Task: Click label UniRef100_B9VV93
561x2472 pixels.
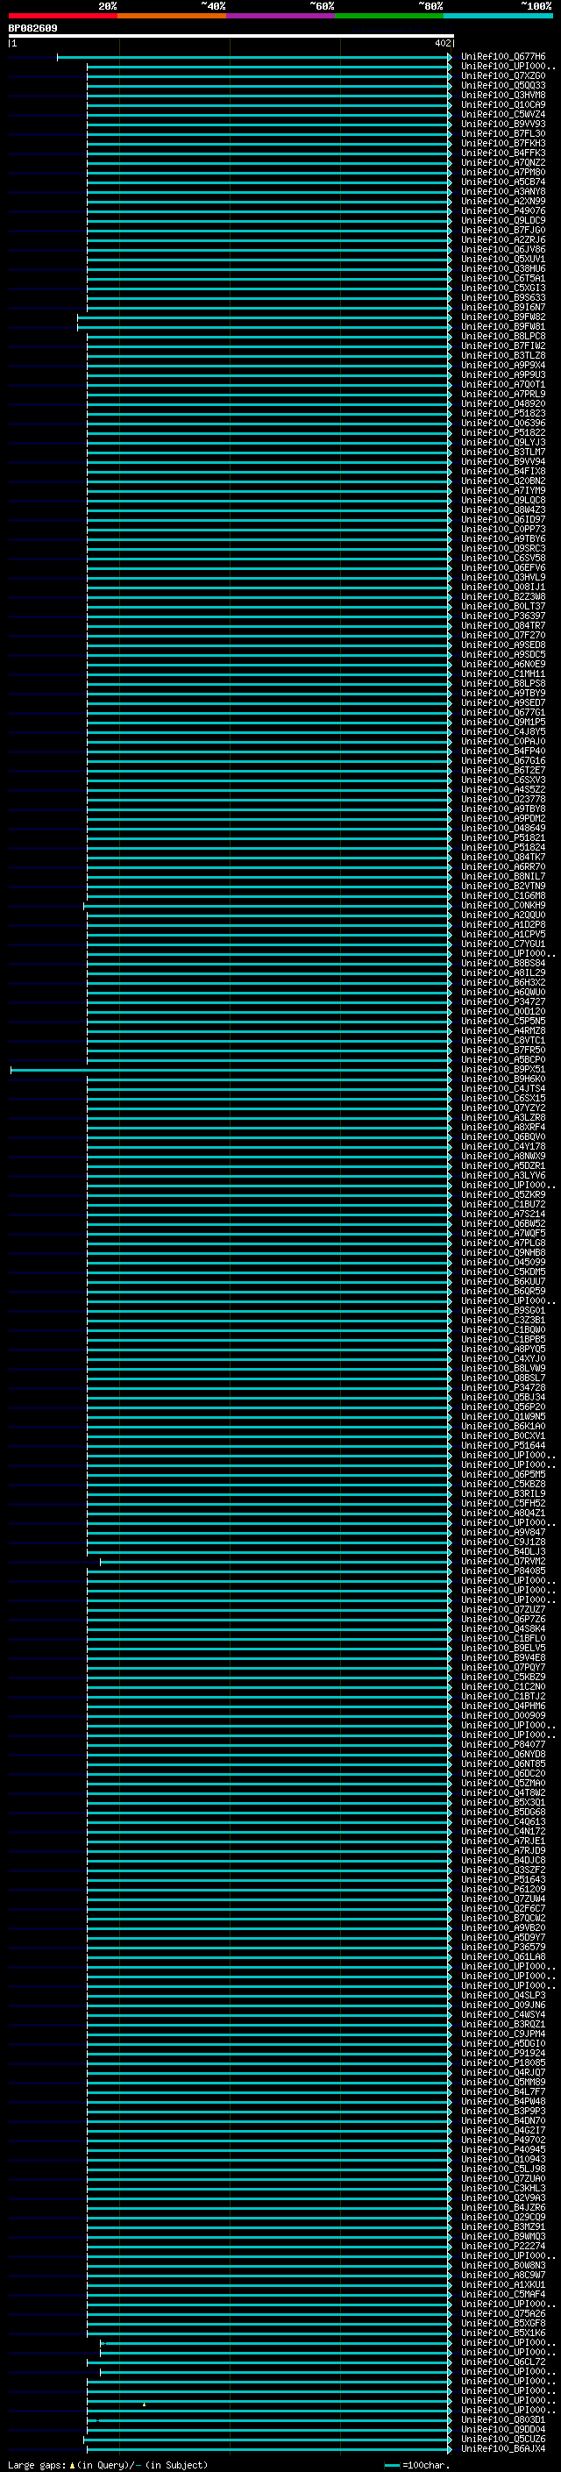Action: coord(503,124)
